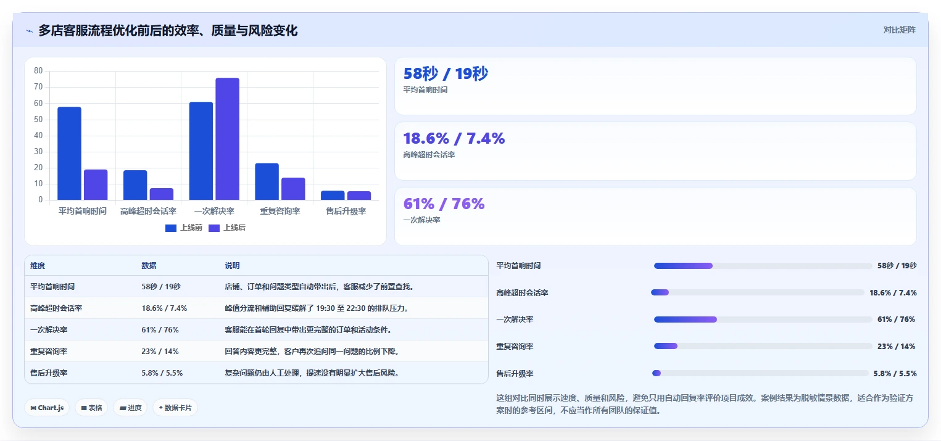Click the 高峰超时会话率 x-axis label on chart
The image size is (941, 441).
tap(148, 212)
